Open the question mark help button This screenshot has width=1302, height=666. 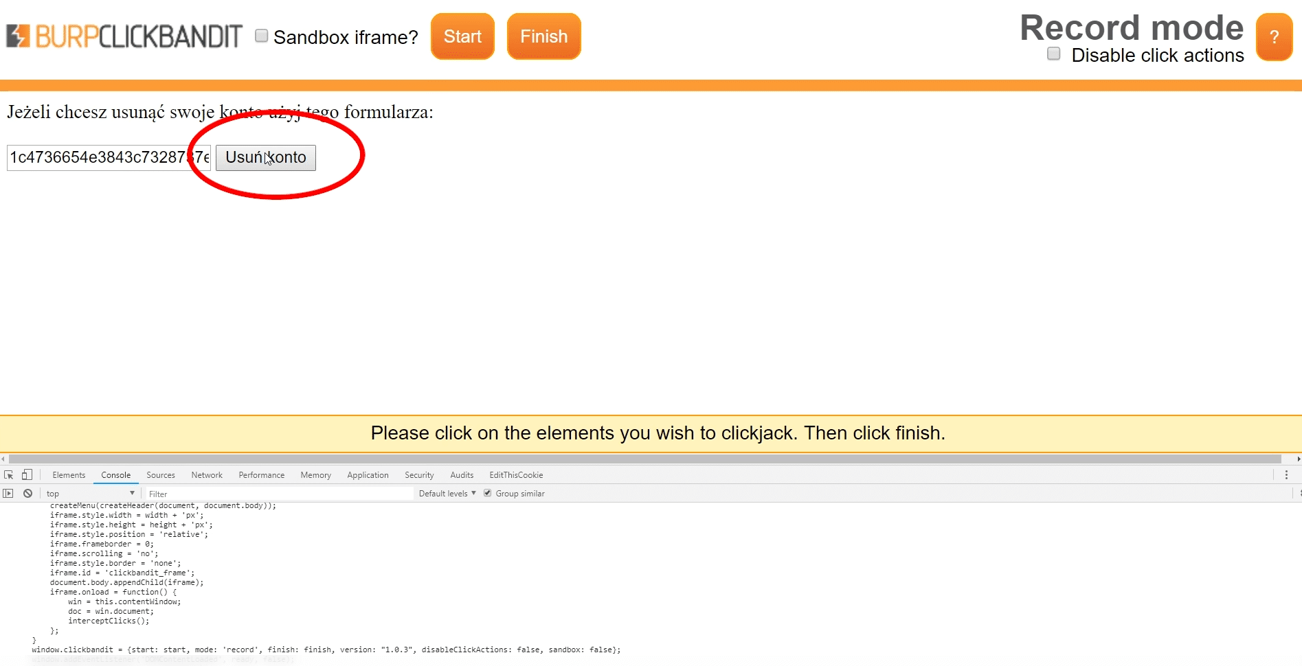pyautogui.click(x=1274, y=37)
